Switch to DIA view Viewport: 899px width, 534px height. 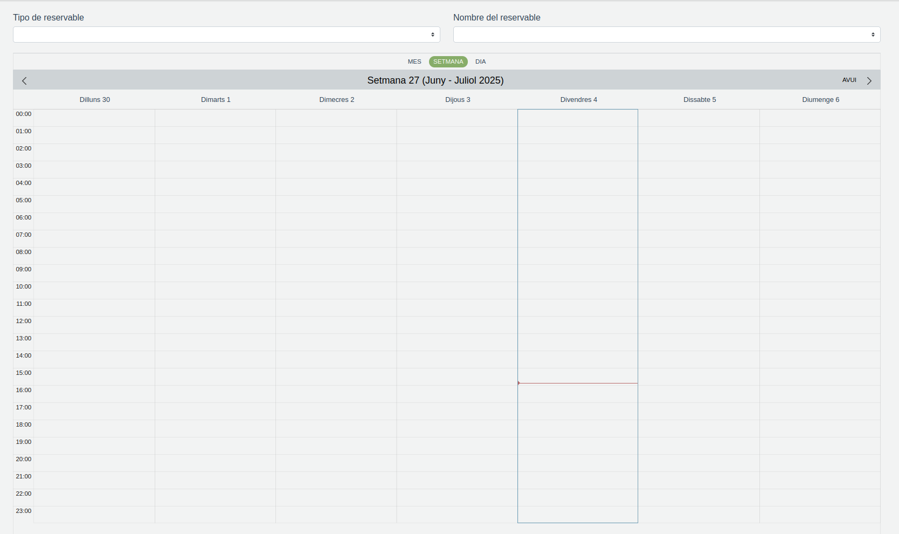pos(480,61)
